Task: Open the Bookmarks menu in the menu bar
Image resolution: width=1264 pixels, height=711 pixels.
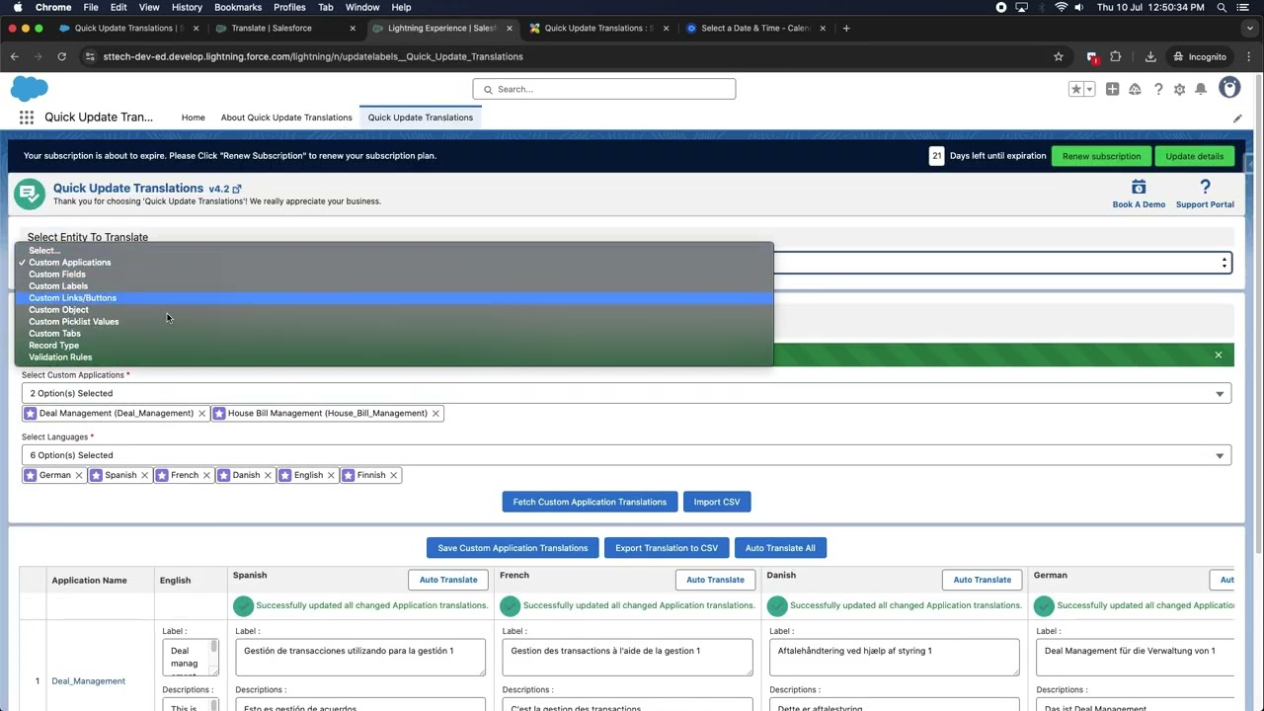Action: coord(238,7)
